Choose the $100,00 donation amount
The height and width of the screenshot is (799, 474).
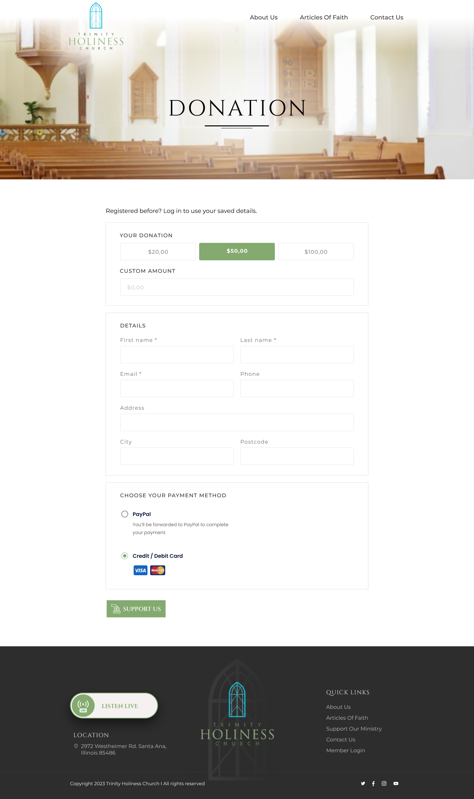316,252
